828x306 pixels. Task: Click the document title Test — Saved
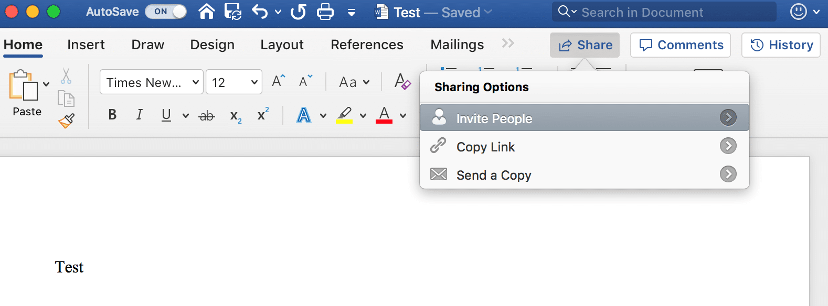pyautogui.click(x=433, y=12)
